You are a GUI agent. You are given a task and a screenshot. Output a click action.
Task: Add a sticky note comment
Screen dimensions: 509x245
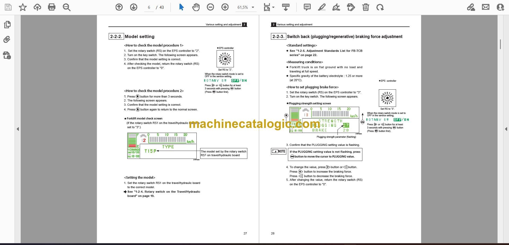coord(307,7)
